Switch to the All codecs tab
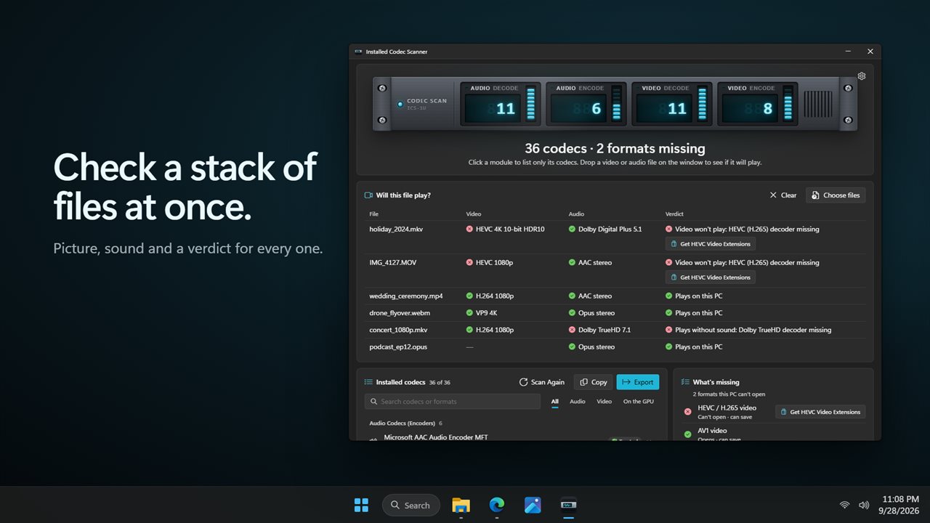The height and width of the screenshot is (523, 930). point(555,402)
